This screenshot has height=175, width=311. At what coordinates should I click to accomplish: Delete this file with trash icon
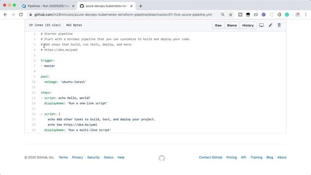pos(279,25)
